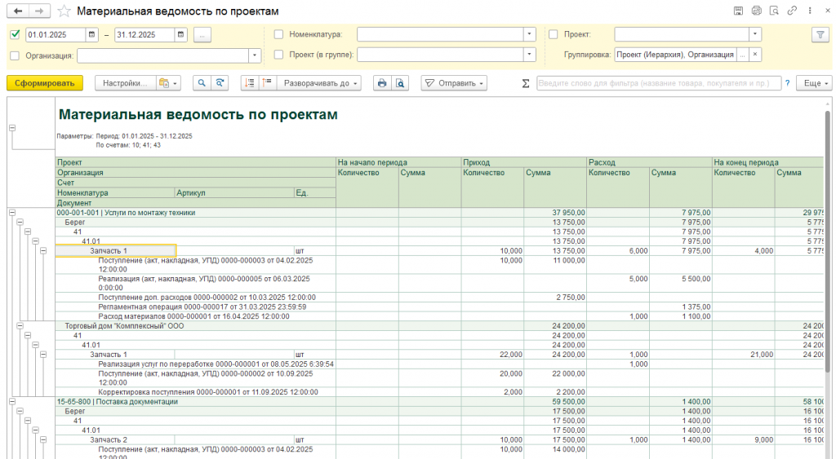The image size is (836, 459).
Task: Click the copy link icon in header
Action: [x=791, y=11]
